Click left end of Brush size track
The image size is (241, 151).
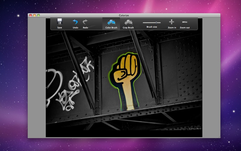tap(144, 23)
